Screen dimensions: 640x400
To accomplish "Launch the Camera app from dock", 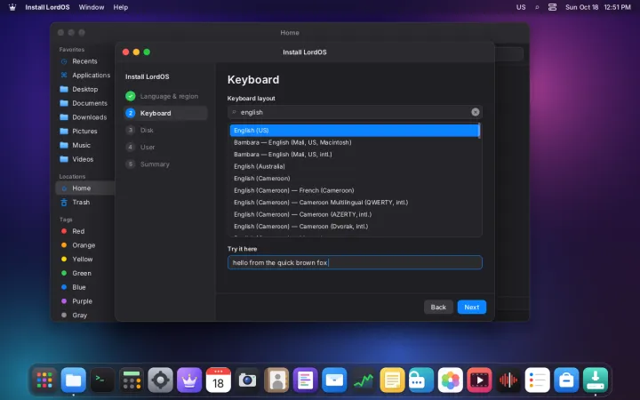I will pyautogui.click(x=247, y=380).
